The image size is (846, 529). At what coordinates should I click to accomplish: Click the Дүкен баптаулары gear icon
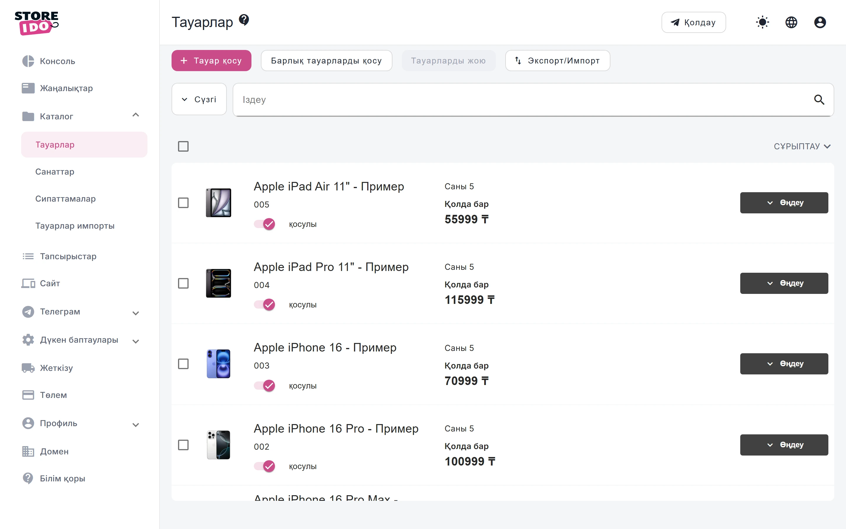(28, 340)
